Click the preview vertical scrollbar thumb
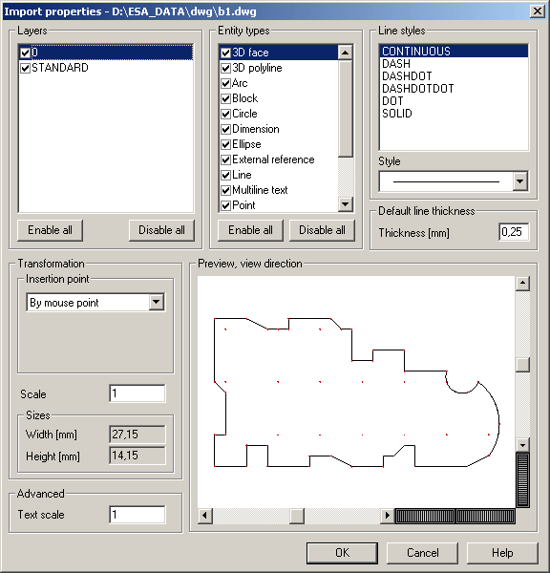This screenshot has width=550, height=573. click(522, 365)
